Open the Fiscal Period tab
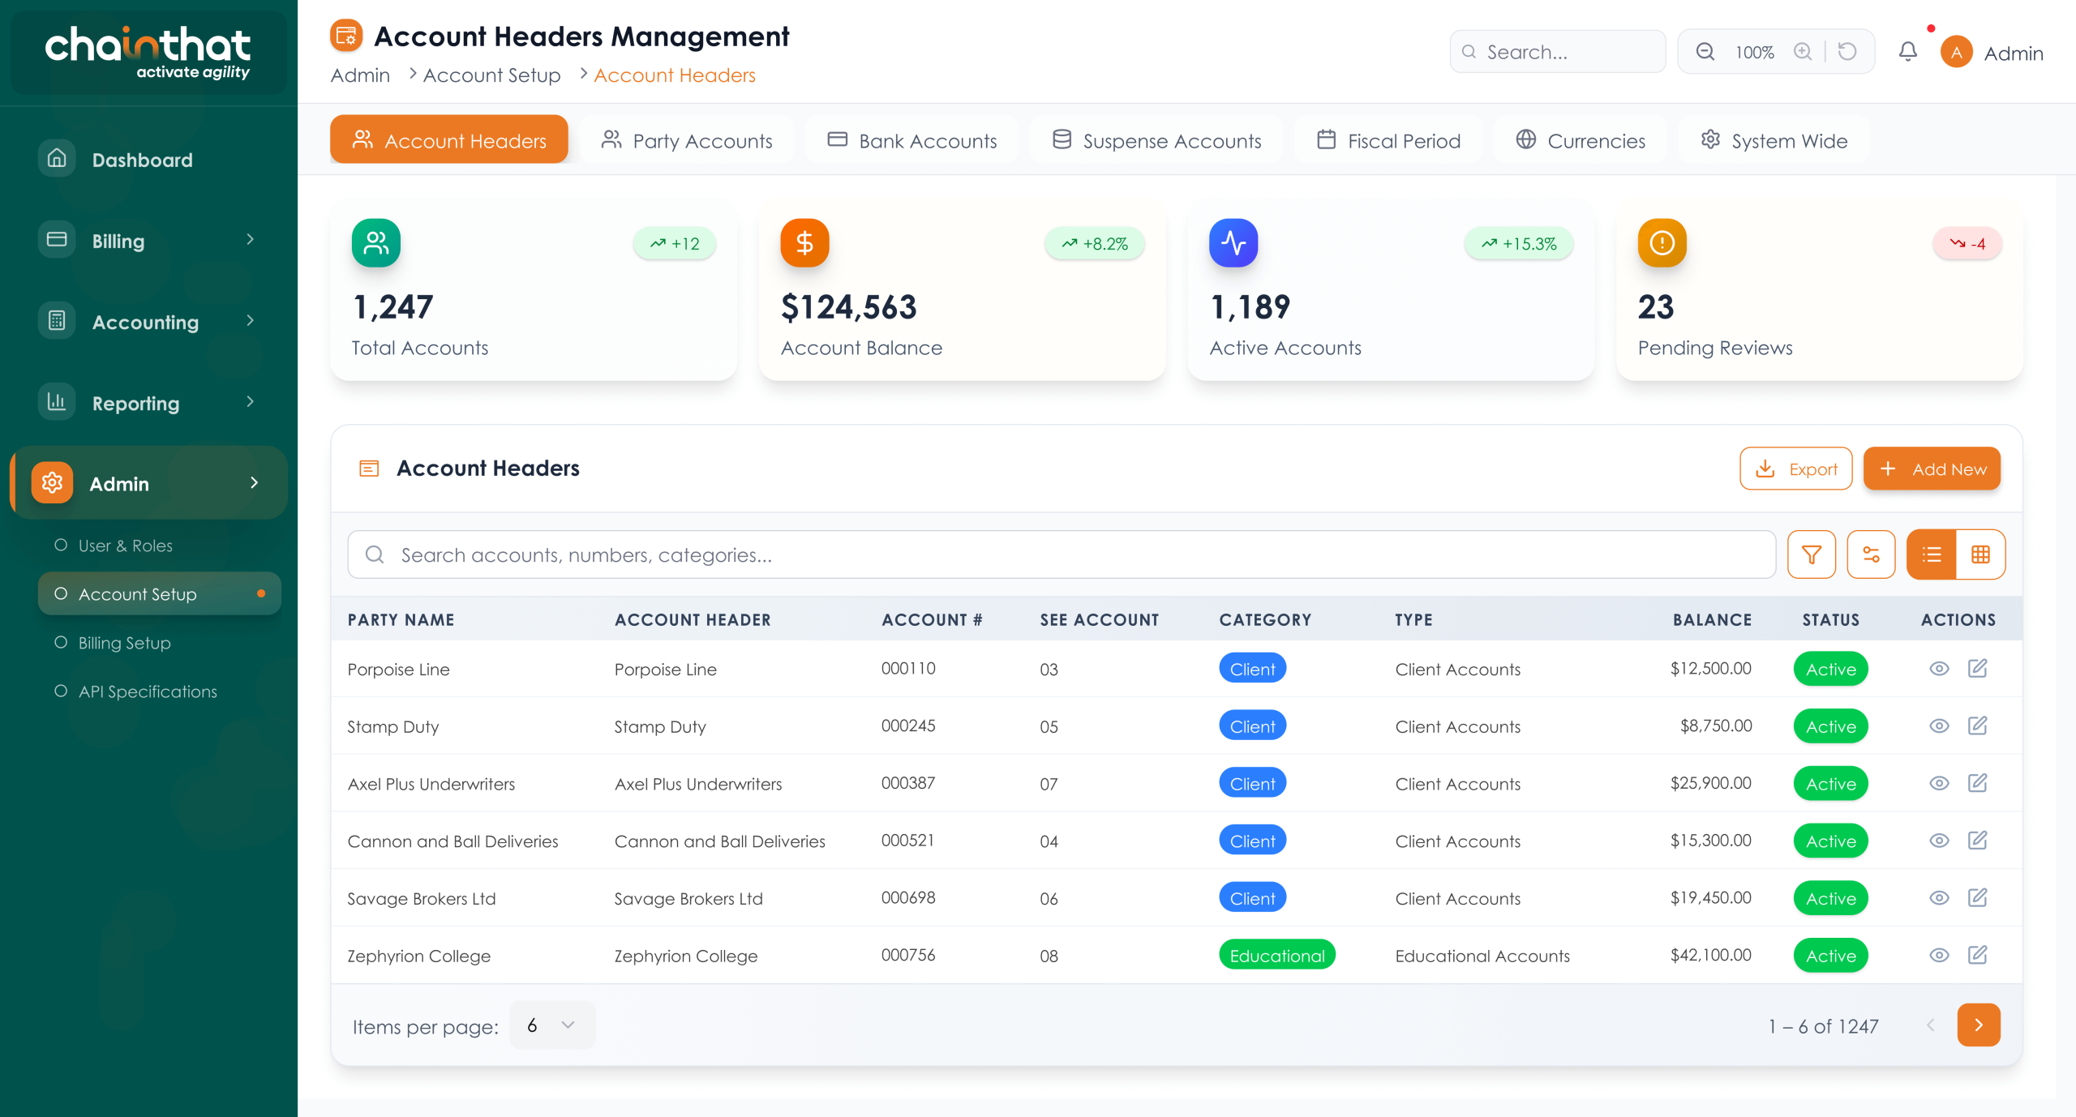The width and height of the screenshot is (2076, 1117). point(1388,141)
